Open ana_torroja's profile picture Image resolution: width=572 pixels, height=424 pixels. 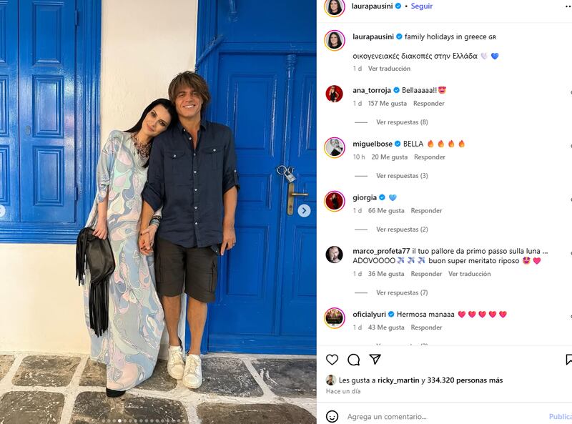334,94
